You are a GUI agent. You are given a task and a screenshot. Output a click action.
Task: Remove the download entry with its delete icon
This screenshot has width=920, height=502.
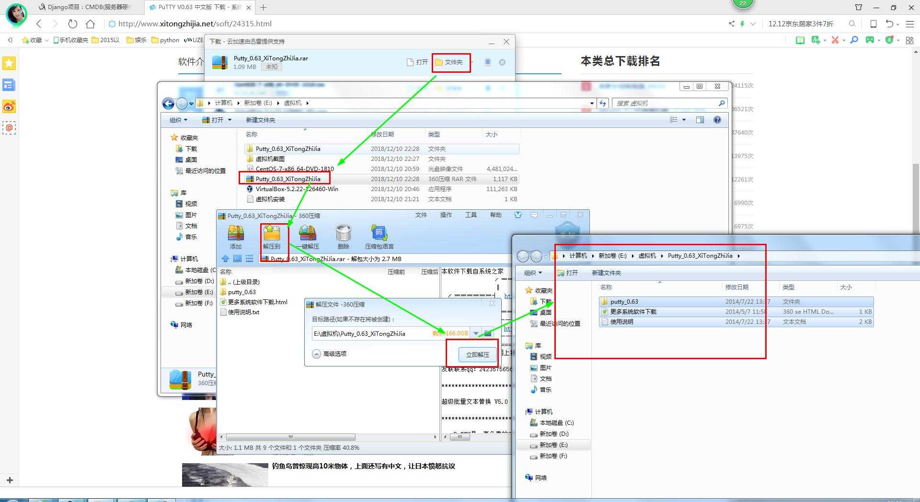pyautogui.click(x=502, y=62)
